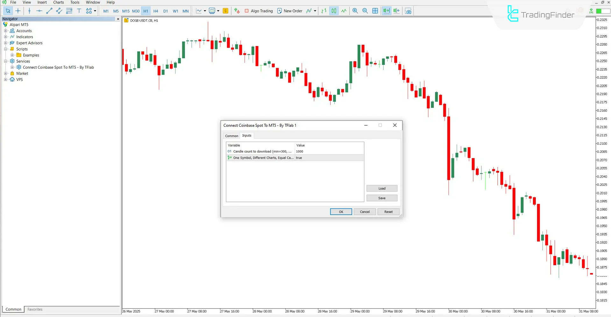Select the crosshair cursor tool

(18, 11)
